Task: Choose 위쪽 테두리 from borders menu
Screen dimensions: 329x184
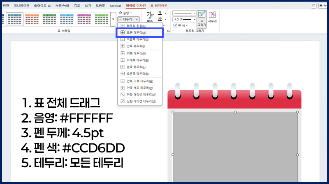Action: (x=140, y=54)
